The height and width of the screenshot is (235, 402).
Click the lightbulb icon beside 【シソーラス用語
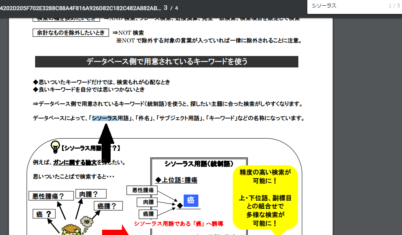[x=55, y=147]
